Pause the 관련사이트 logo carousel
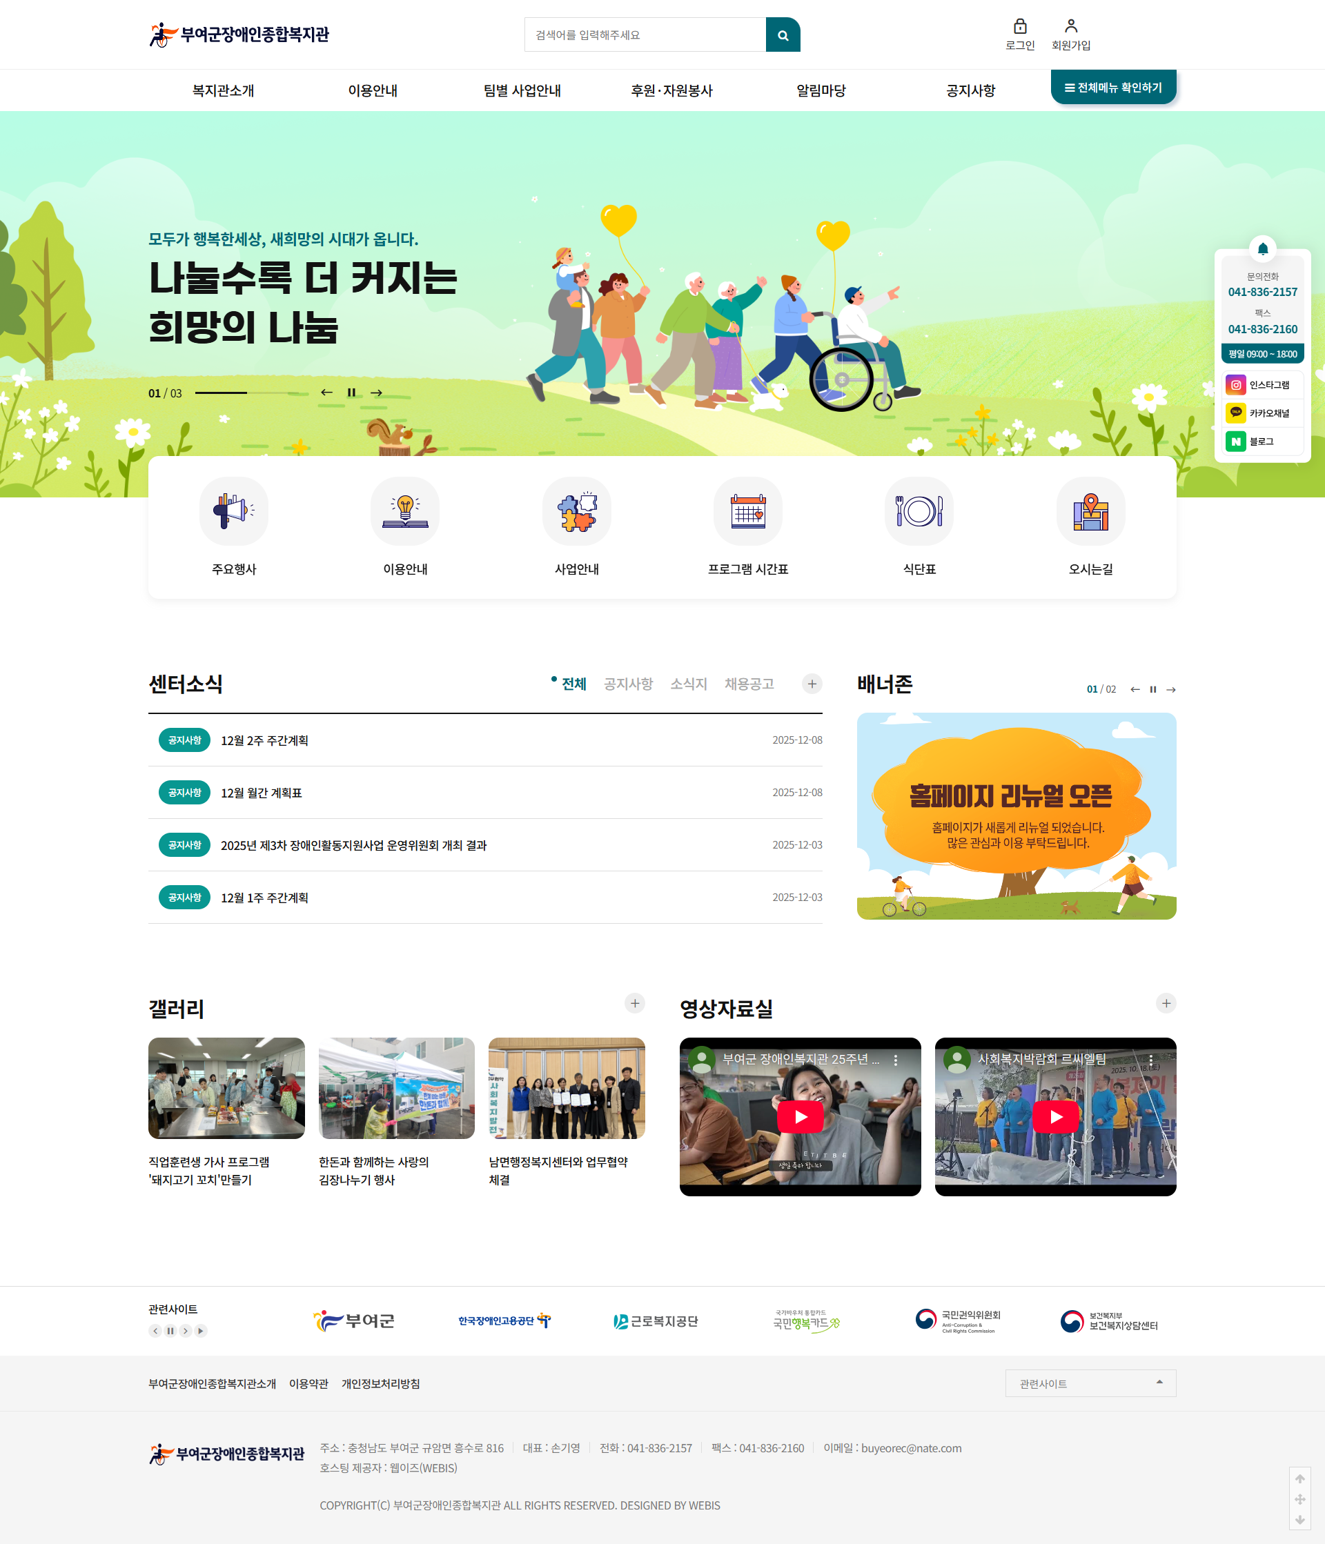1325x1544 pixels. point(170,1331)
